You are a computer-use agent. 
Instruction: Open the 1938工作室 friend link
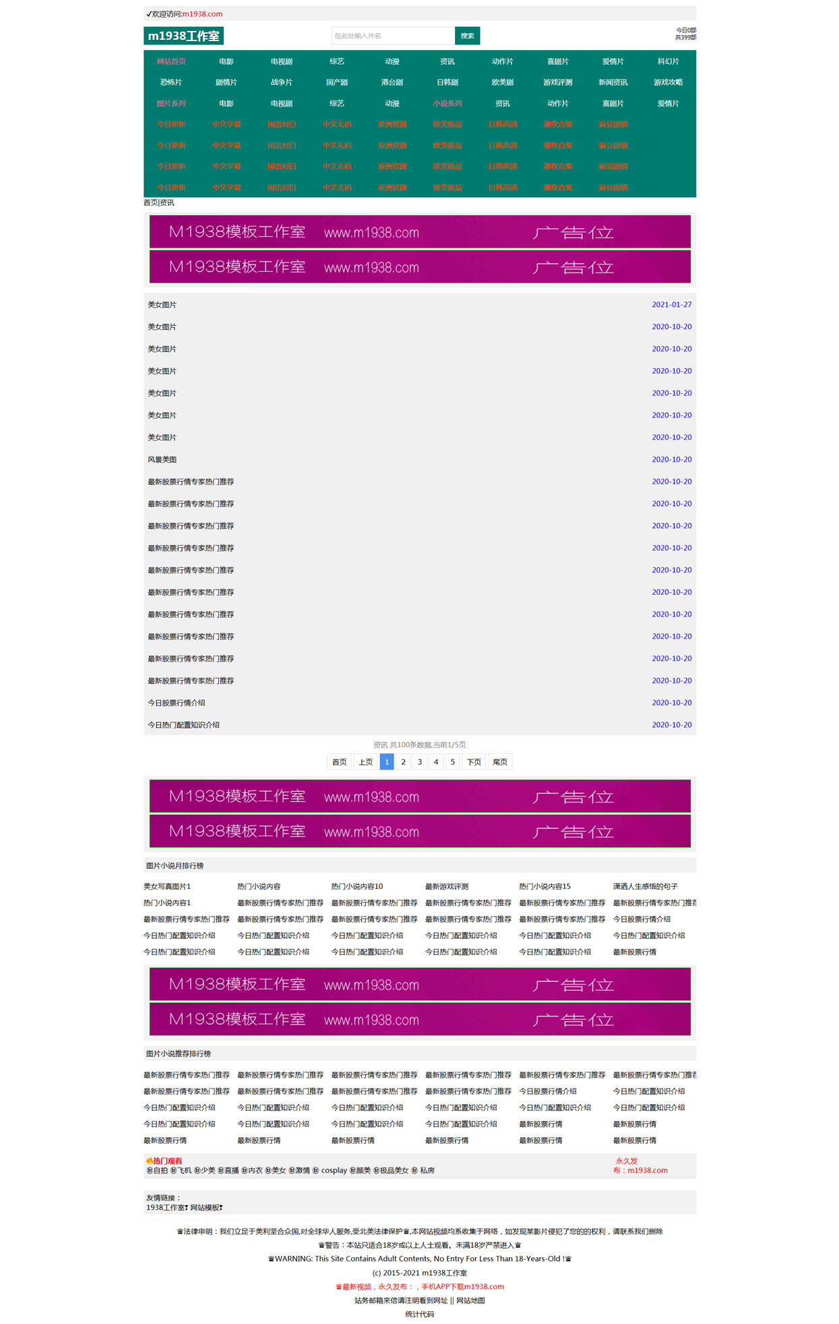[167, 1207]
